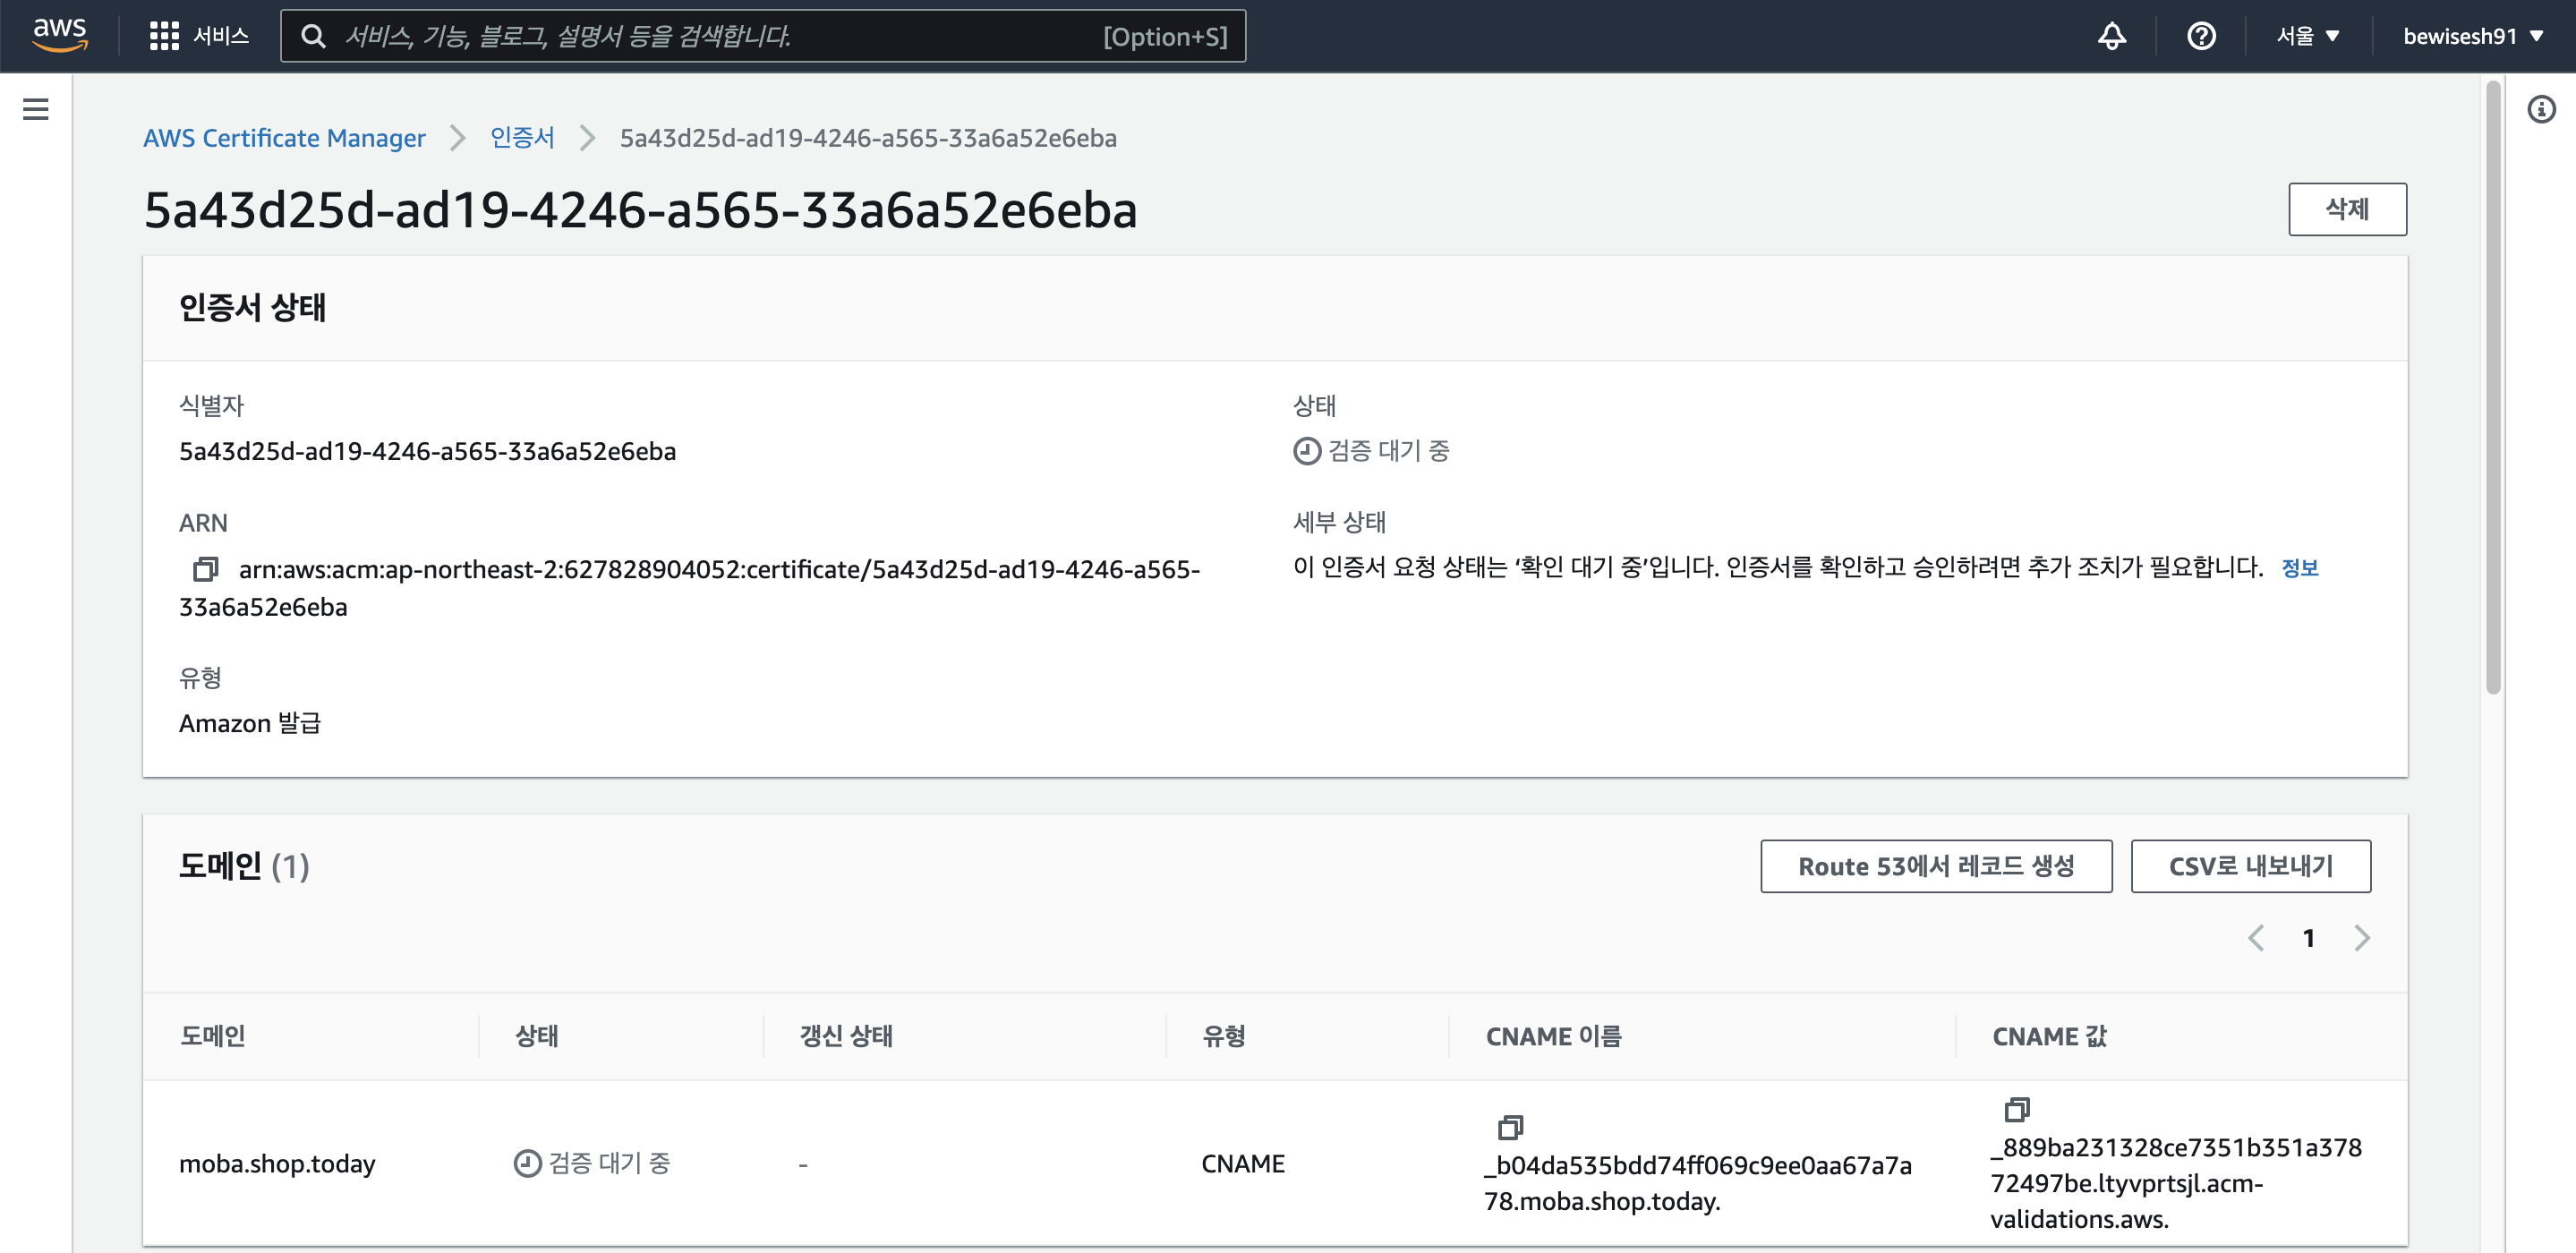2576x1253 pixels.
Task: Click the search magnifier icon
Action: [x=313, y=36]
